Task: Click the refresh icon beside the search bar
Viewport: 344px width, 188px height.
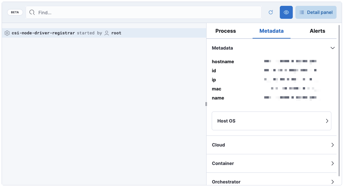Action: (271, 12)
